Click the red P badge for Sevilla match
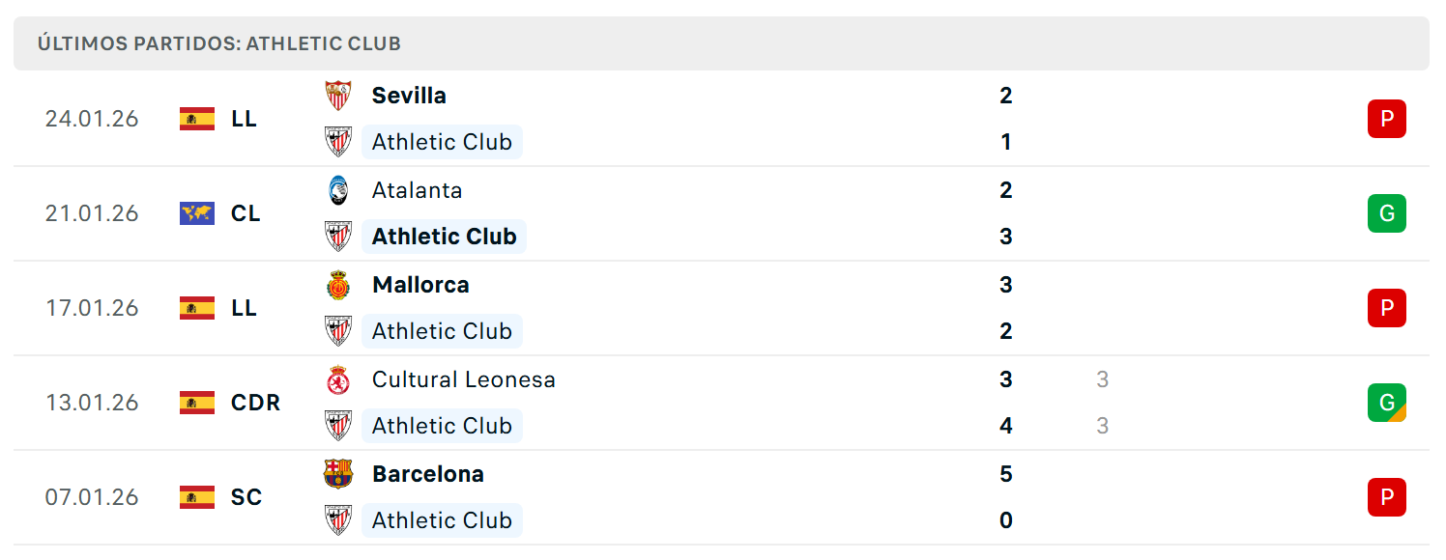The image size is (1446, 560). pyautogui.click(x=1387, y=119)
